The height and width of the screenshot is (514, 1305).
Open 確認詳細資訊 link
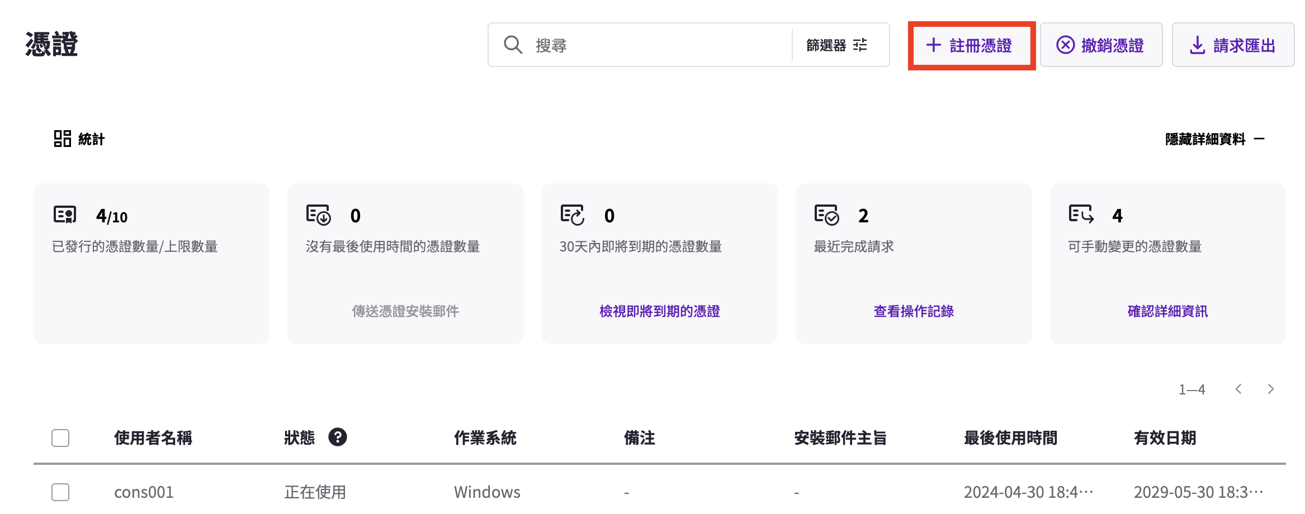(1167, 311)
